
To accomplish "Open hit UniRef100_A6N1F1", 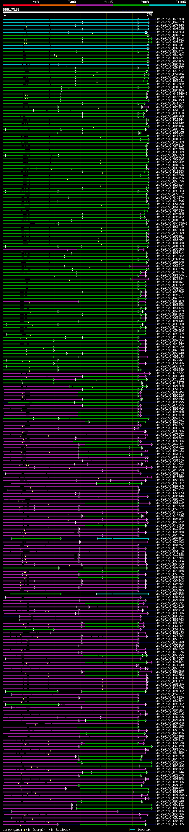I will click(169, 538).
